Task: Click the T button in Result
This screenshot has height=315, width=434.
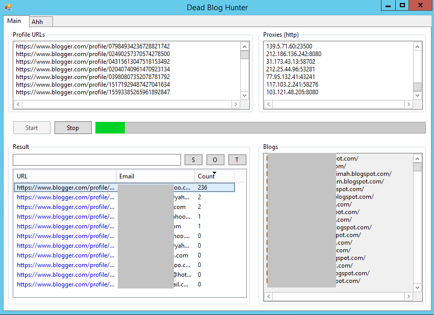Action: [237, 160]
